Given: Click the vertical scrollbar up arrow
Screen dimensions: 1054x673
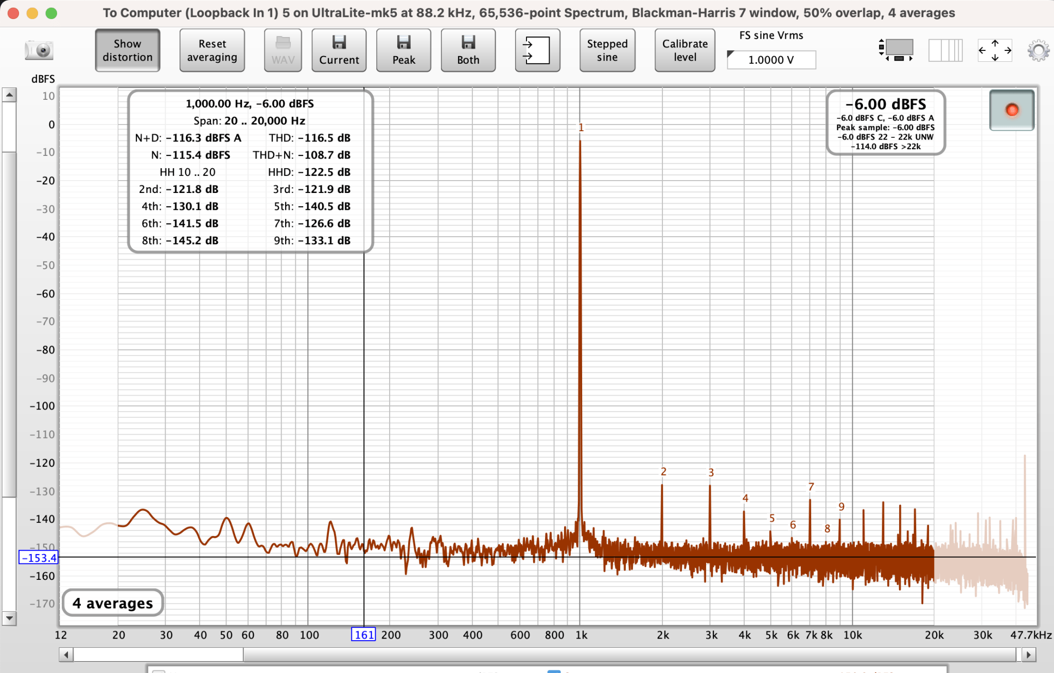Looking at the screenshot, I should pos(9,95).
